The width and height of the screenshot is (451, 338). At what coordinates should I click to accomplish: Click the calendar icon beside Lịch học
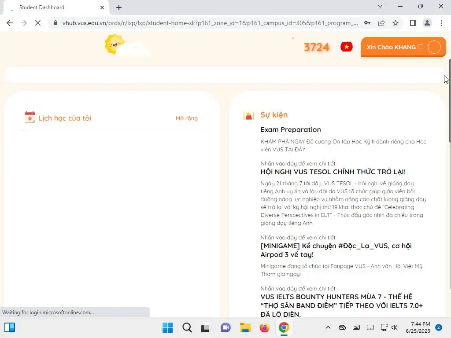(x=30, y=117)
